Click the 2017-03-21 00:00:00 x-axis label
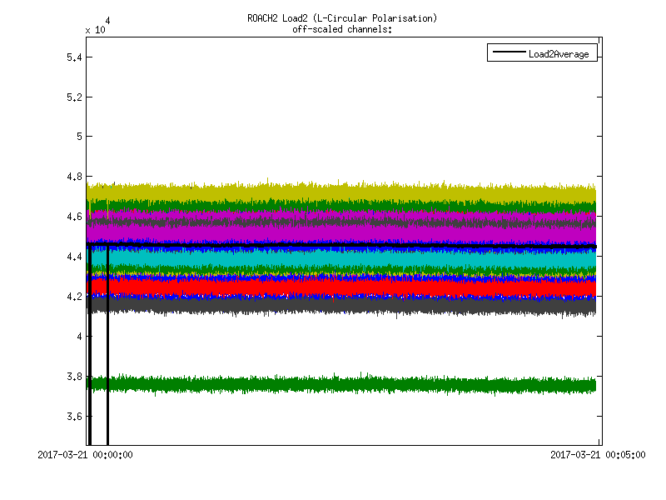This screenshot has width=666, height=500. 86,455
